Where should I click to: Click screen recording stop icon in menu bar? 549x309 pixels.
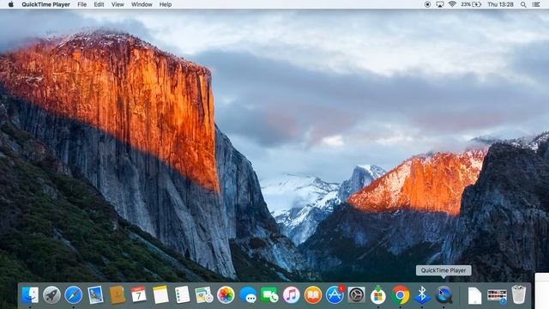point(427,4)
